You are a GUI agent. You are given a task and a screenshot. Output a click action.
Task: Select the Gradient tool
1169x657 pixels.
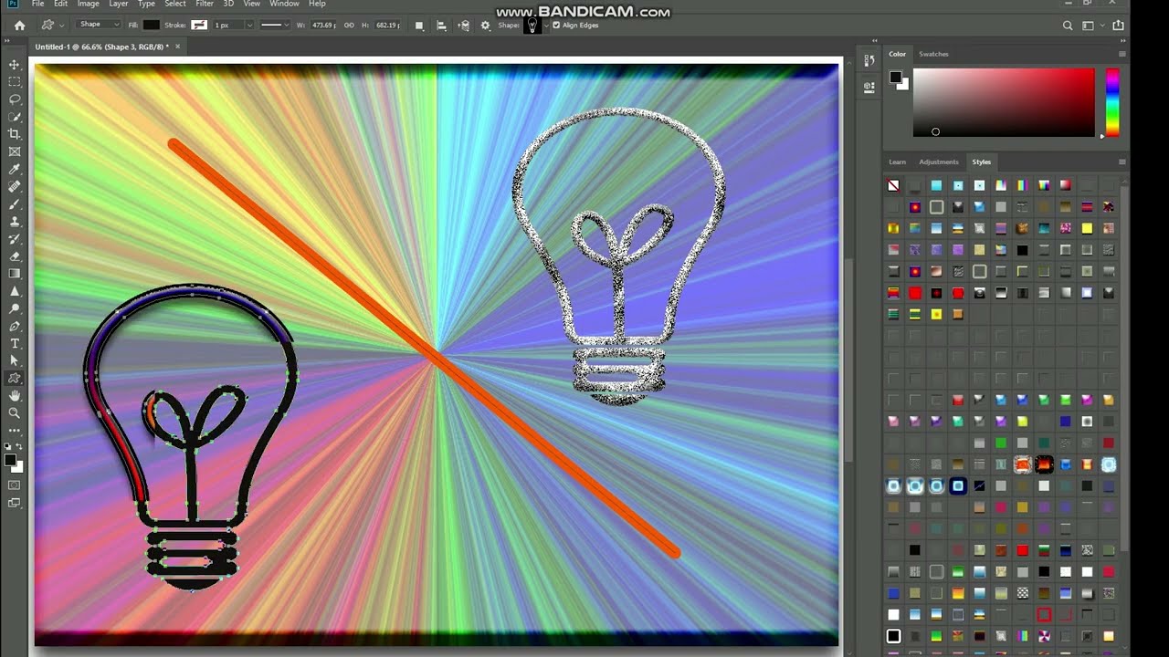(15, 274)
